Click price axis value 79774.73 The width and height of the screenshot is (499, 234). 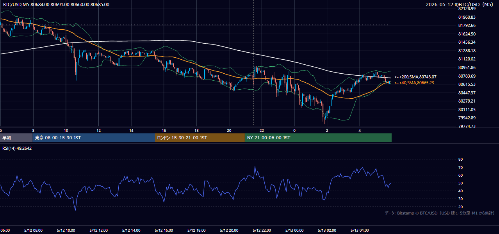click(467, 126)
